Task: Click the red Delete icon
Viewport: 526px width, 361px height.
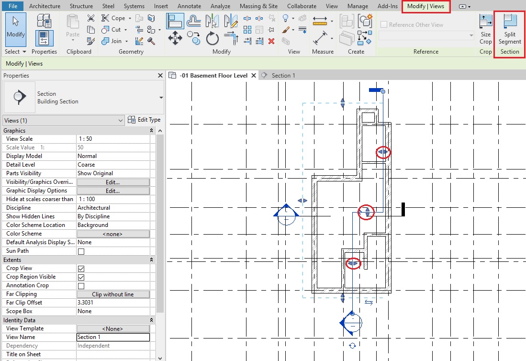Action: (x=271, y=41)
